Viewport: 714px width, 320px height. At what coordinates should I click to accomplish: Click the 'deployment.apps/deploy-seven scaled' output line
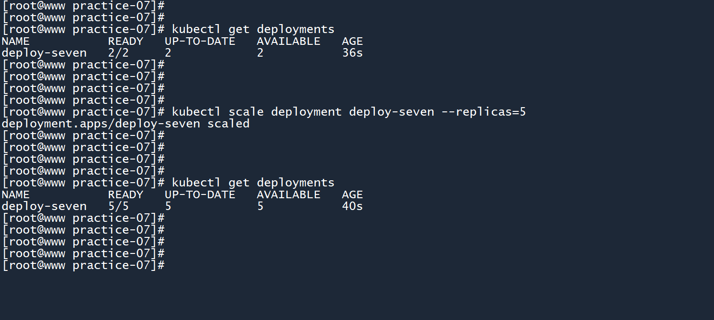tap(125, 124)
